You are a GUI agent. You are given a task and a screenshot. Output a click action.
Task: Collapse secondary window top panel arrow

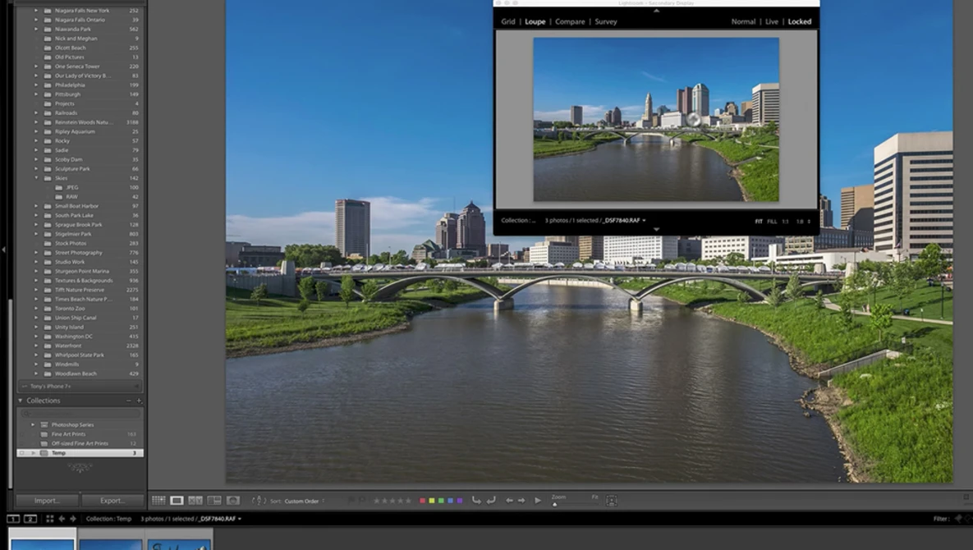pos(657,11)
